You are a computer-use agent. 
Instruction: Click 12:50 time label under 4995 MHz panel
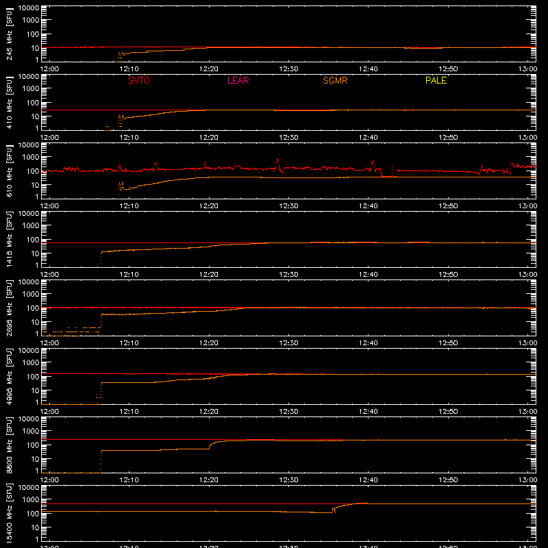[448, 412]
